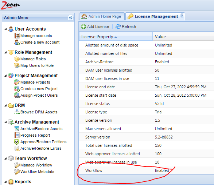Open the Create a new Project link

tap(39, 89)
